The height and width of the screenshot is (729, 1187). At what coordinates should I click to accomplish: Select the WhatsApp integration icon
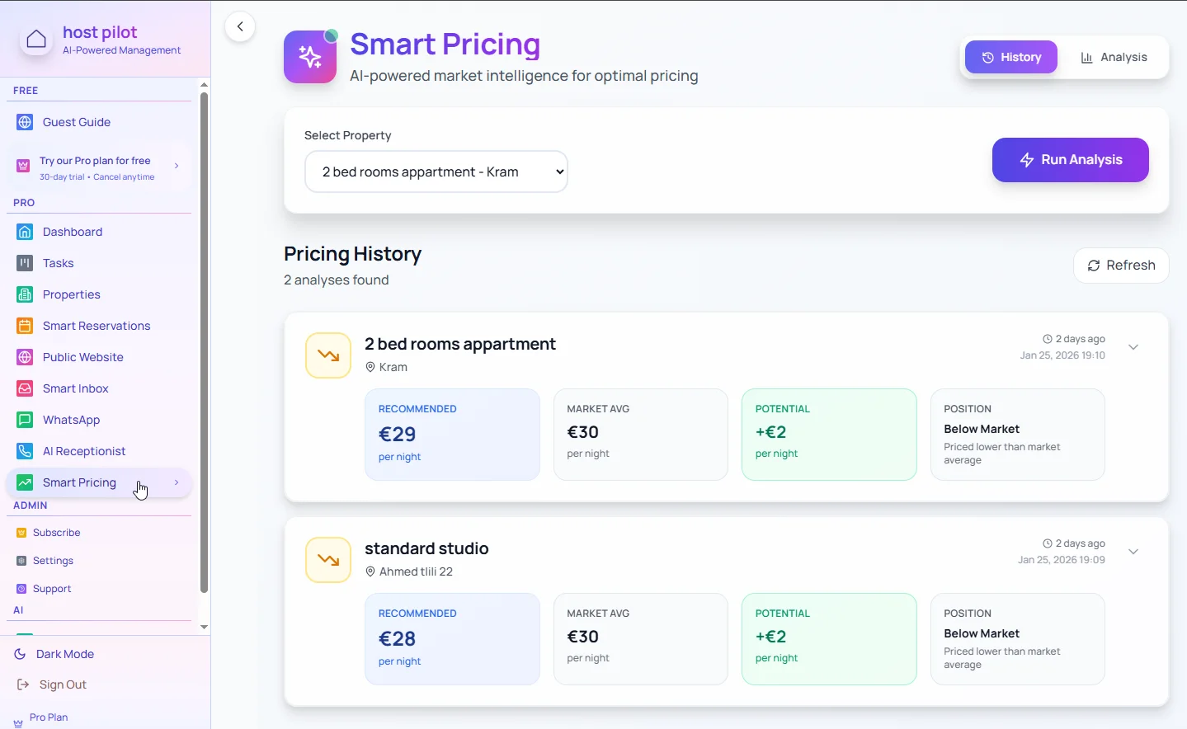pyautogui.click(x=23, y=420)
